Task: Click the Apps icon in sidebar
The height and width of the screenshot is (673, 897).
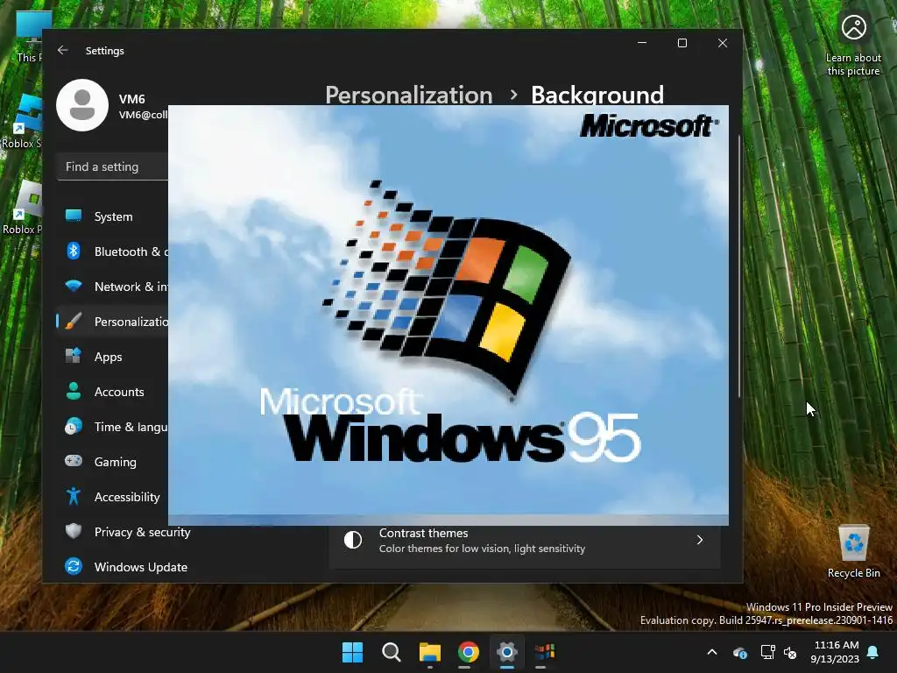Action: coord(74,356)
